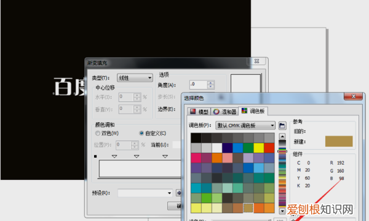Screen dimensions: 369x221
Task: Open the 类型 type dropdown
Action: tap(135, 78)
